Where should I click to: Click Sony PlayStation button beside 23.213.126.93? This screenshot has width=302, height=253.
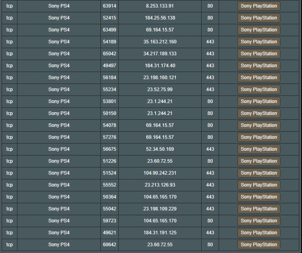pos(259,185)
